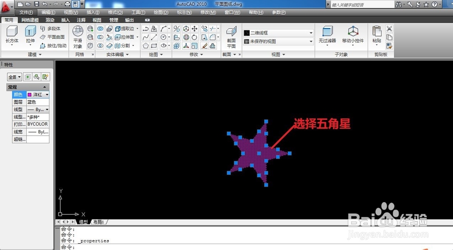This screenshot has height=250, width=453.
Task: Save the drawing with the floppy disk icon
Action: [x=36, y=4]
